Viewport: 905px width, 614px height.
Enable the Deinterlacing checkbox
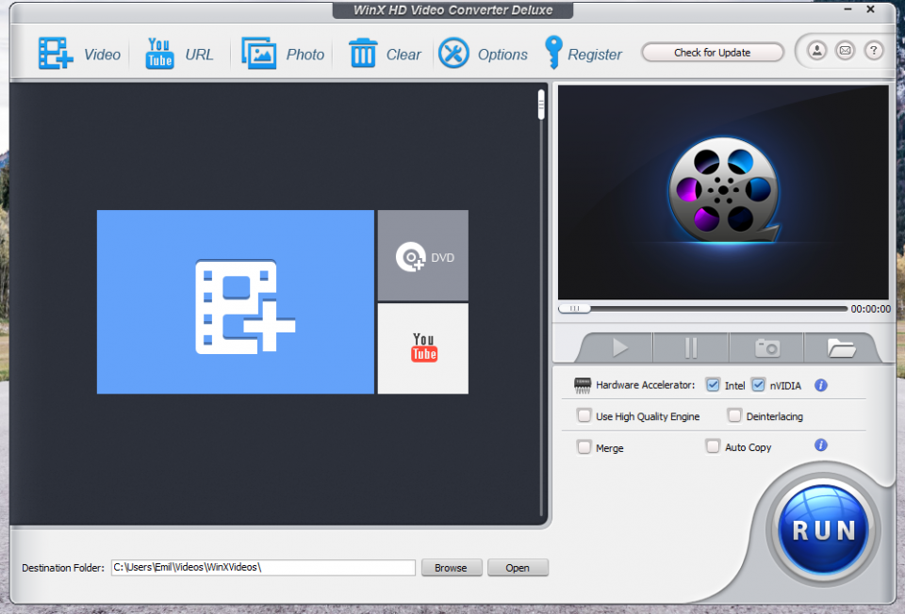[734, 415]
